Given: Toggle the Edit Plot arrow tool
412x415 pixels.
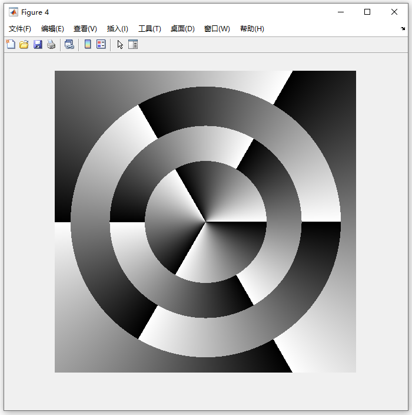Looking at the screenshot, I should pyautogui.click(x=120, y=44).
